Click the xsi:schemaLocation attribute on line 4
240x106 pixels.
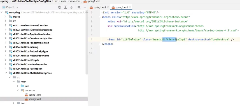tap(121, 26)
